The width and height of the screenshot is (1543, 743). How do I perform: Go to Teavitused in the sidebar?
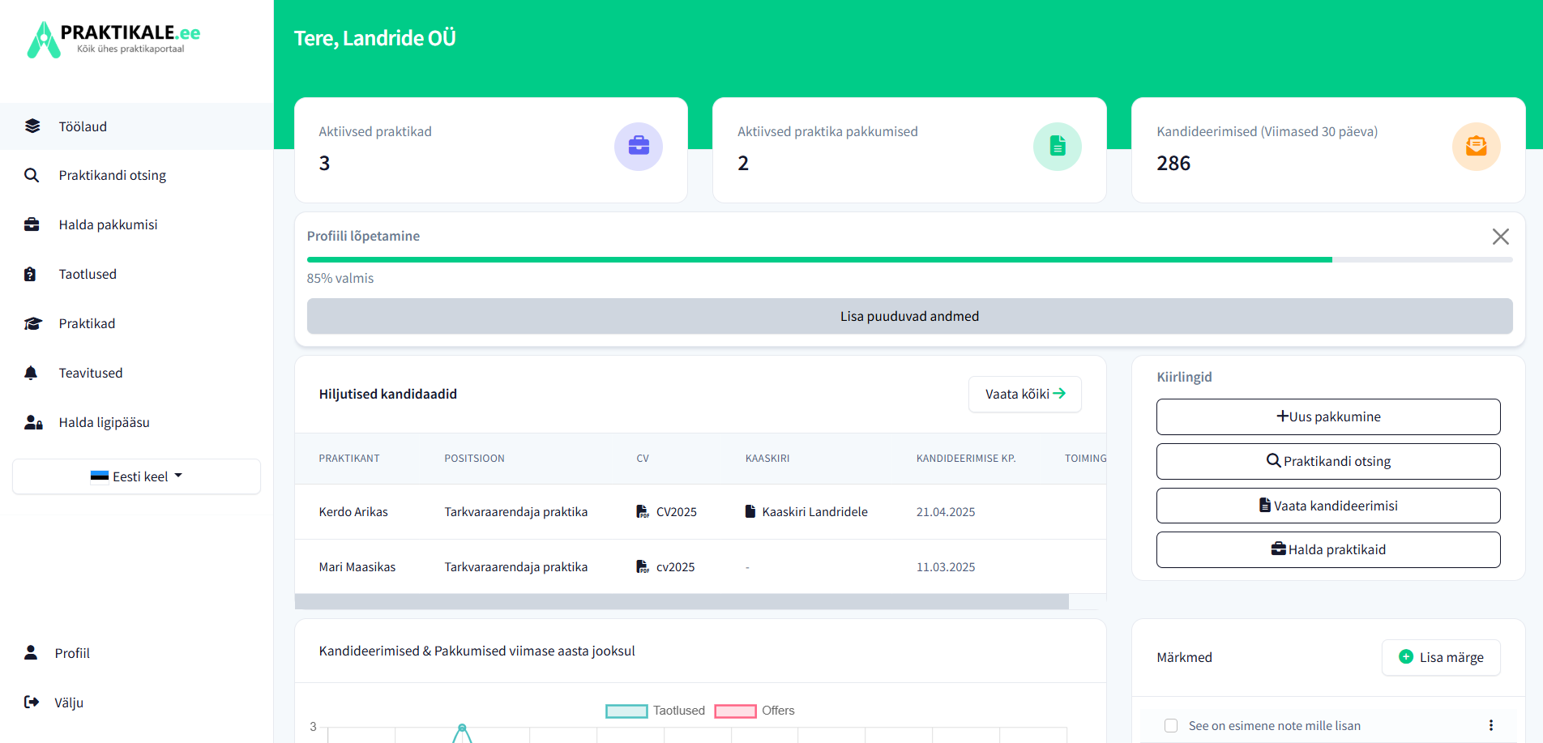coord(91,373)
